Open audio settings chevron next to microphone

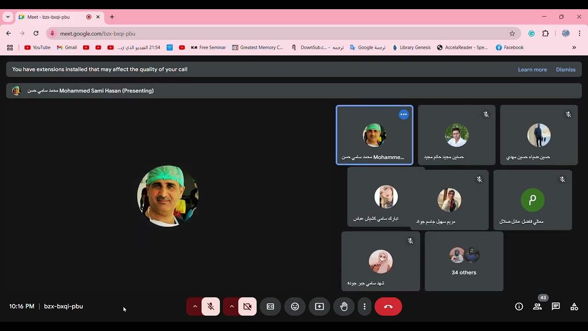point(195,307)
